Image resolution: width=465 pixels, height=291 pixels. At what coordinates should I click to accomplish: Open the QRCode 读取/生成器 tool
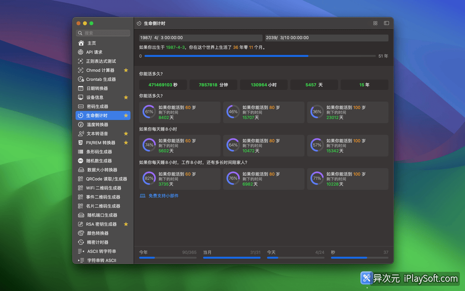104,179
